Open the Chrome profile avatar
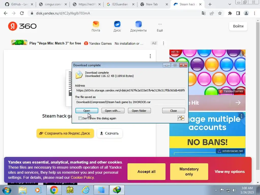 [x=246, y=13]
